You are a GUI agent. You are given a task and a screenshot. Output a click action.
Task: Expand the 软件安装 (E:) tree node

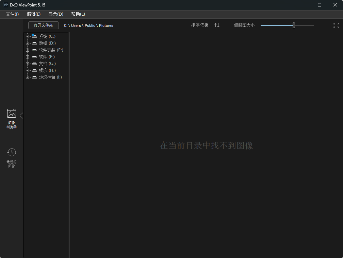pyautogui.click(x=27, y=50)
